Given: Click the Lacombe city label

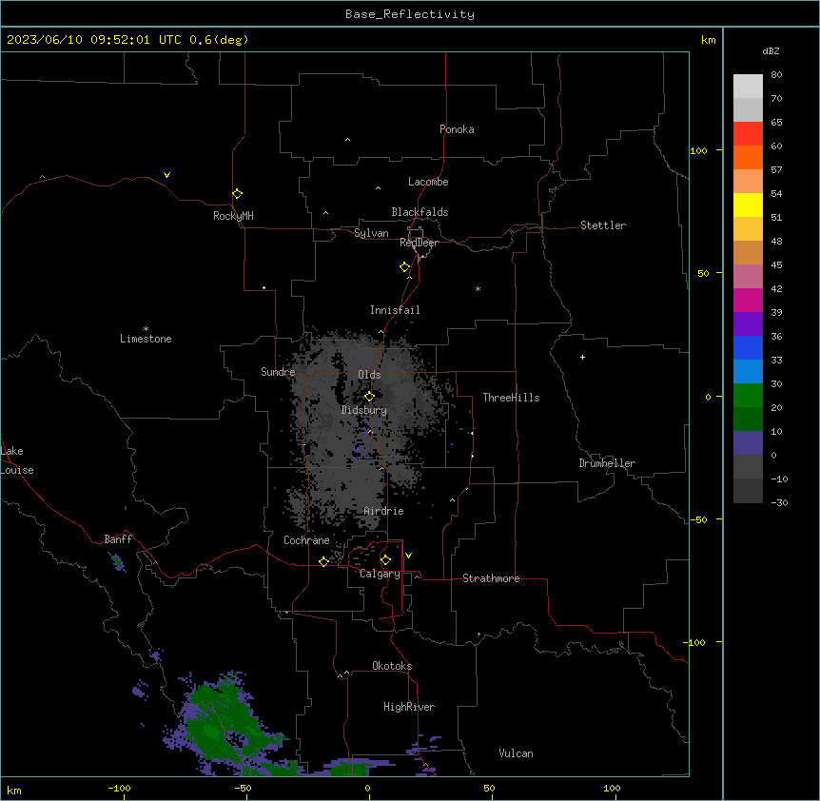Looking at the screenshot, I should [428, 182].
